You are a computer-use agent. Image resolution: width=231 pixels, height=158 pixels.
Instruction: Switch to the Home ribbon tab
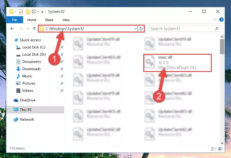point(32,20)
